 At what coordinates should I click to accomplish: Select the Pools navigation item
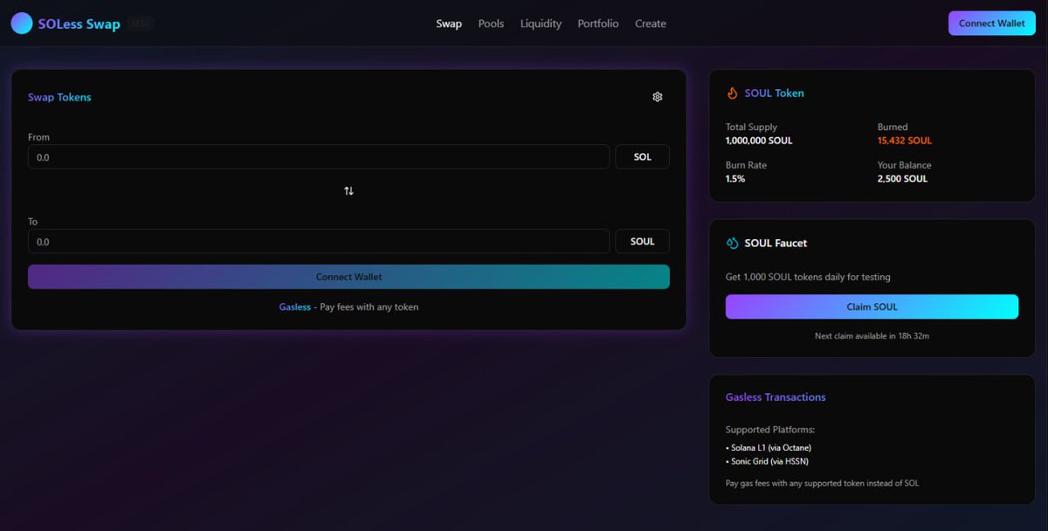(x=491, y=24)
